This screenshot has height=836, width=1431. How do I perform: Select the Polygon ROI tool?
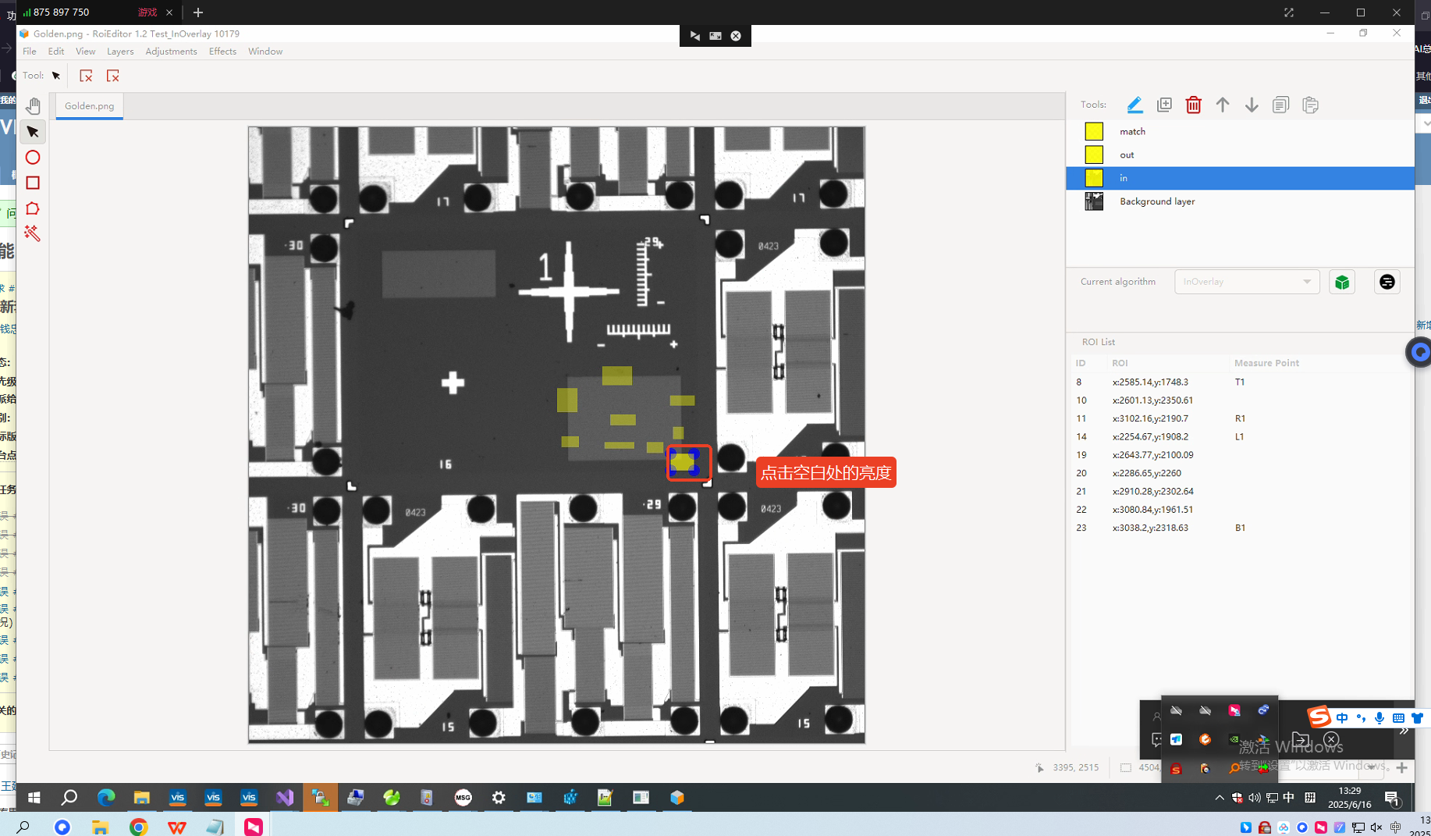(x=33, y=208)
